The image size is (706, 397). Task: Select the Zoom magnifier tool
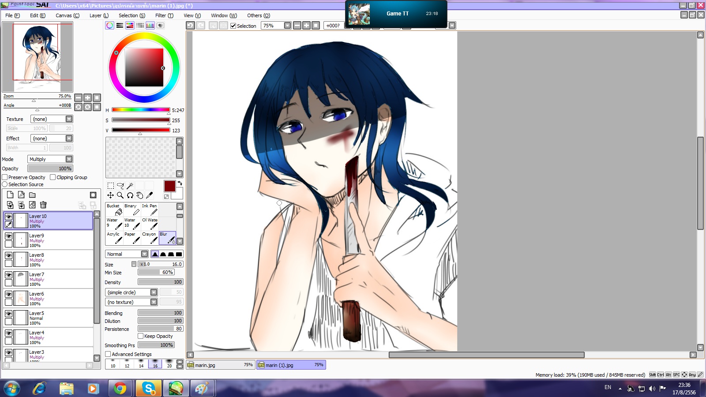[x=120, y=195]
